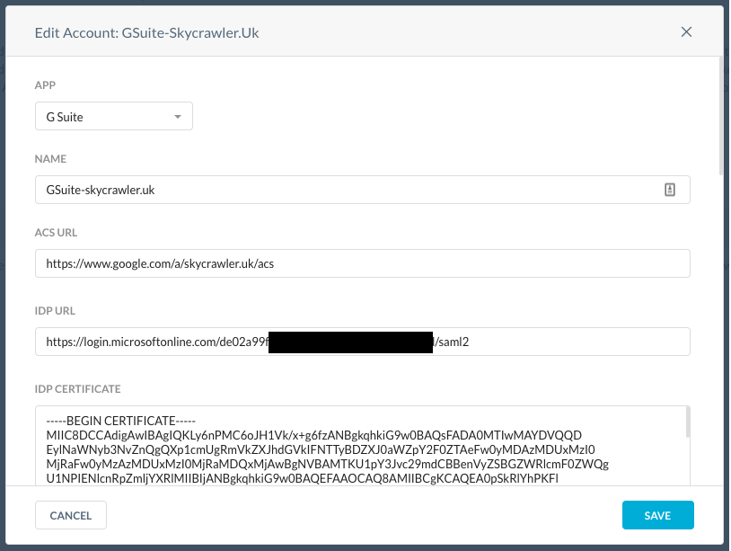
Task: Click the BEGIN CERTIFICATE line in certificate box
Action: coord(120,421)
